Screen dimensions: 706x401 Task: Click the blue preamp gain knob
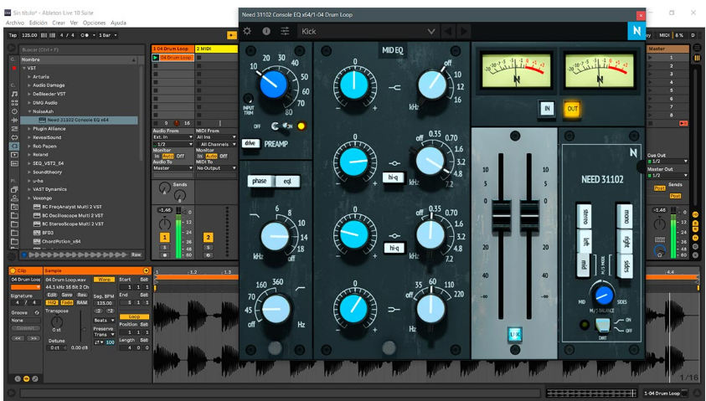click(273, 85)
